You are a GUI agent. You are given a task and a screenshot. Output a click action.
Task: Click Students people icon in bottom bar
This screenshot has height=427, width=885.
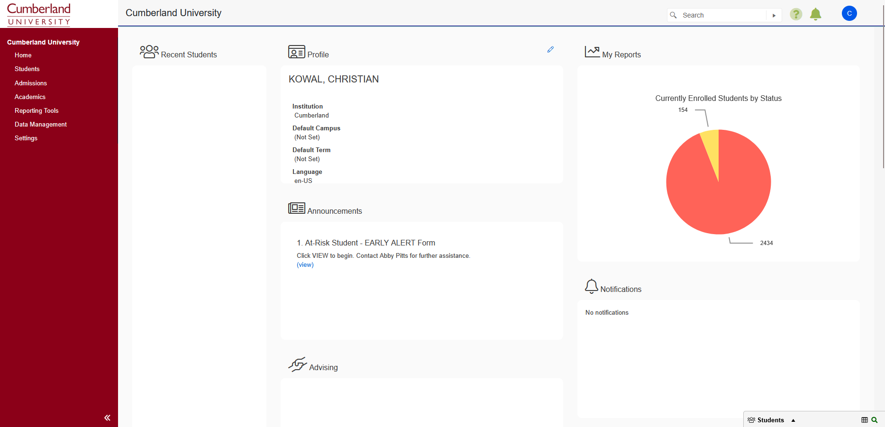751,420
